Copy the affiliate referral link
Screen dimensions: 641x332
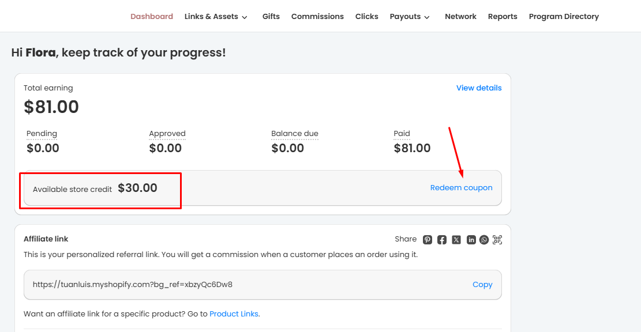(482, 285)
